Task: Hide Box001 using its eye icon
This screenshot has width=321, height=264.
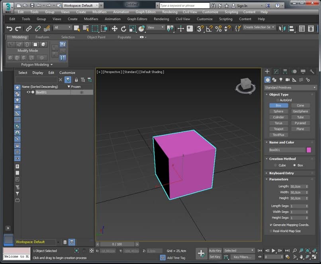Action: click(x=28, y=92)
